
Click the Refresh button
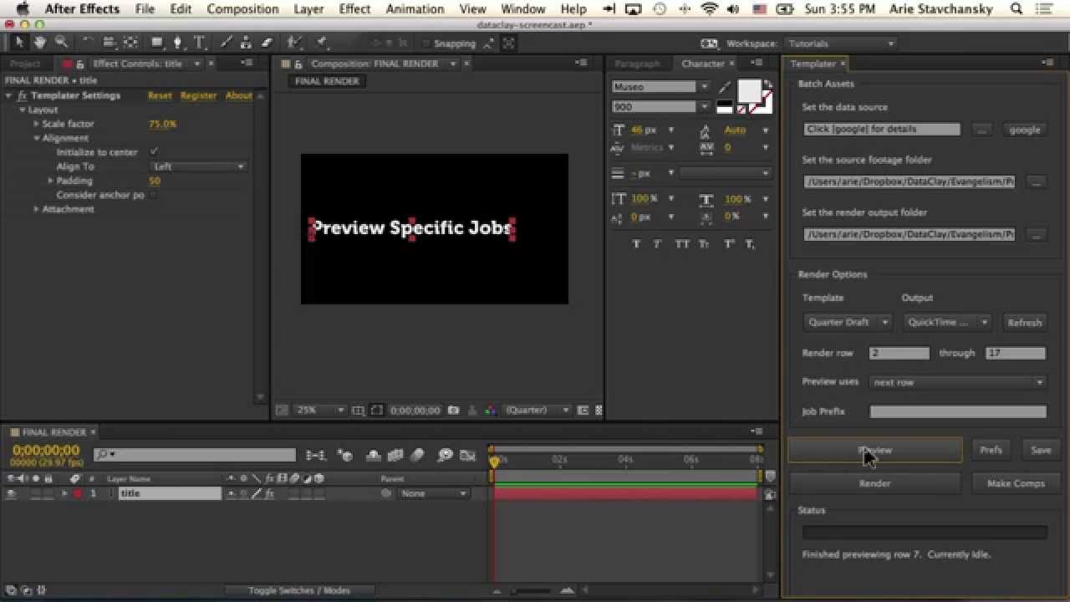click(x=1024, y=322)
